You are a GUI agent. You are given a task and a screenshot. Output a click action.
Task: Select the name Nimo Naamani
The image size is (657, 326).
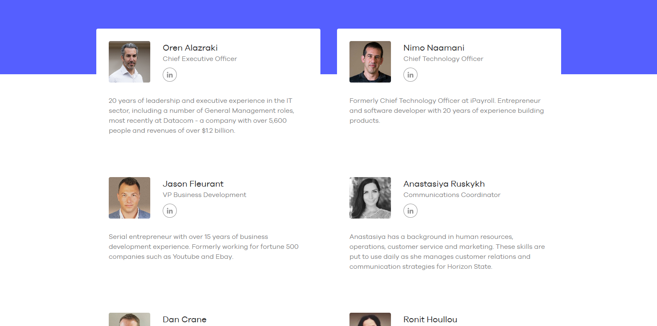point(434,48)
